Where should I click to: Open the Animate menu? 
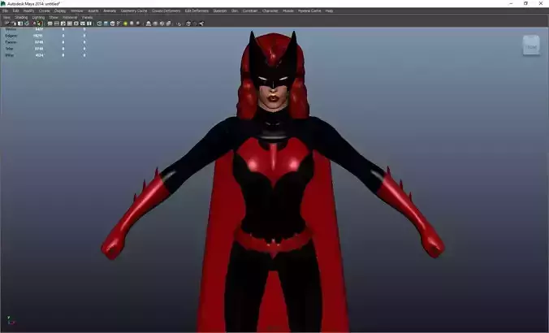tap(110, 11)
